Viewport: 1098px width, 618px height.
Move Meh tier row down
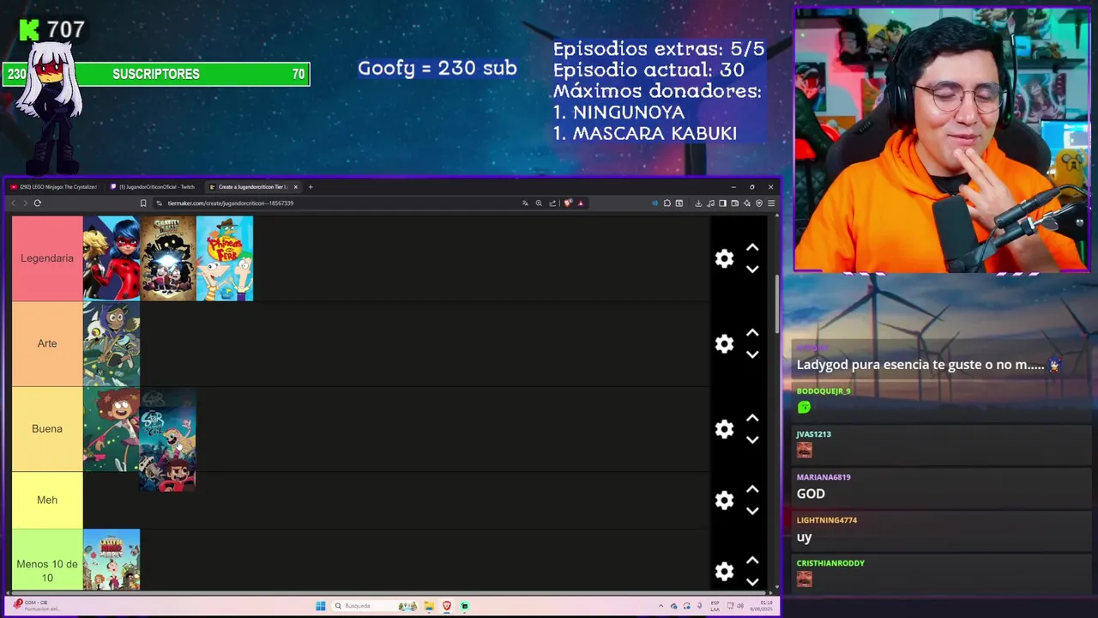point(752,510)
